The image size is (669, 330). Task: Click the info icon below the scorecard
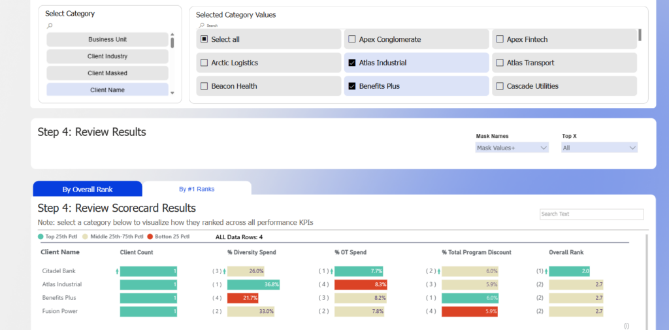[627, 325]
